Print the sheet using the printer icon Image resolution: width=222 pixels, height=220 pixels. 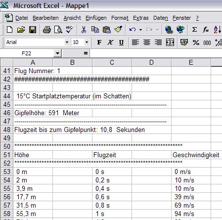(x=47, y=30)
